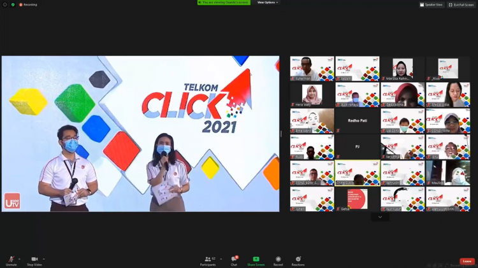The width and height of the screenshot is (478, 268).
Task: Select Budi rahayu's video tile
Action: [x=358, y=95]
